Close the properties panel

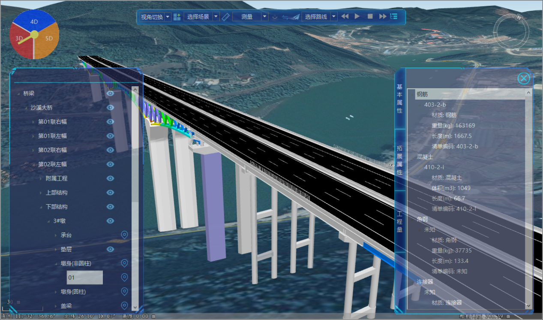523,78
